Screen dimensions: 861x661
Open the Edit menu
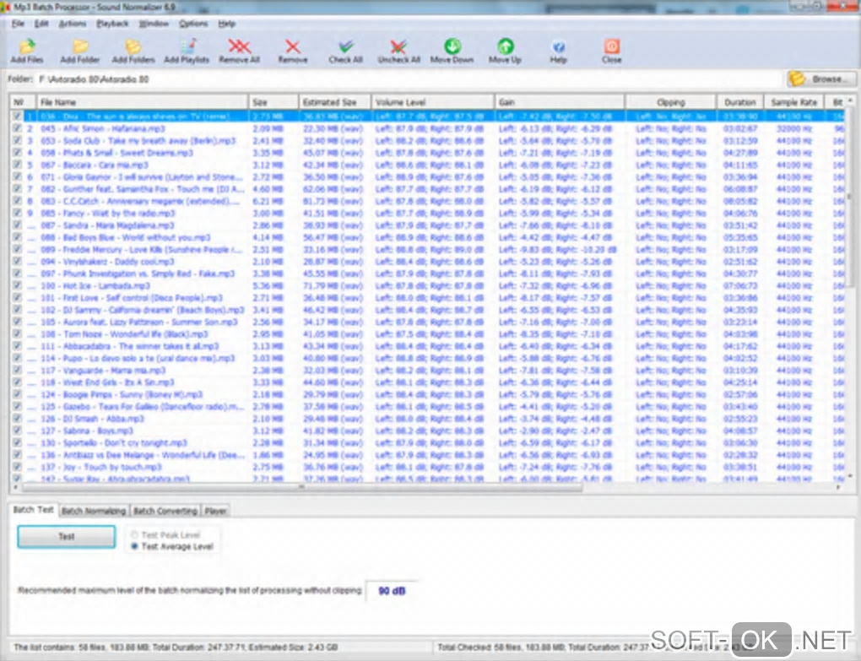(x=41, y=24)
